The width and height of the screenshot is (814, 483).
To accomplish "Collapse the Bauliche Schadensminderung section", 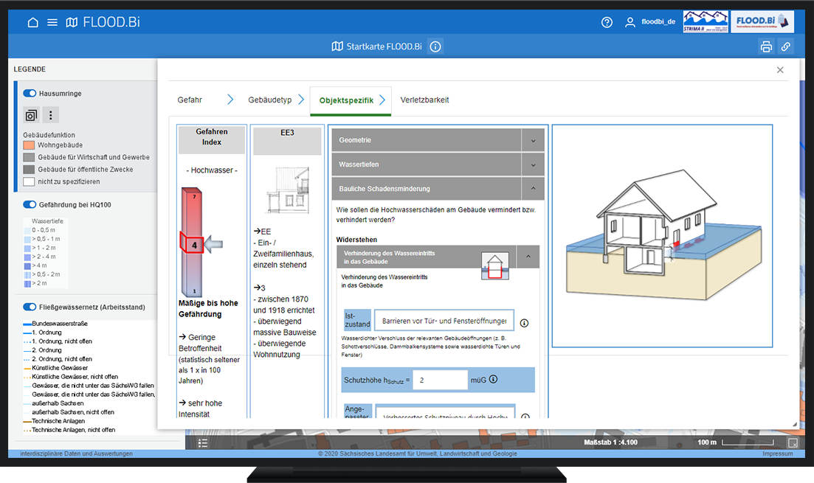I will (x=532, y=189).
